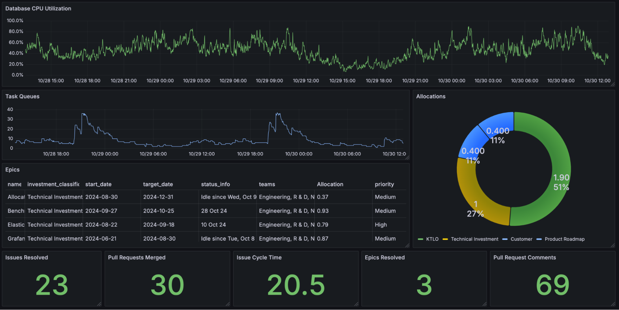Image resolution: width=619 pixels, height=310 pixels.
Task: Click the Issues Resolved panel title
Action: click(27, 257)
